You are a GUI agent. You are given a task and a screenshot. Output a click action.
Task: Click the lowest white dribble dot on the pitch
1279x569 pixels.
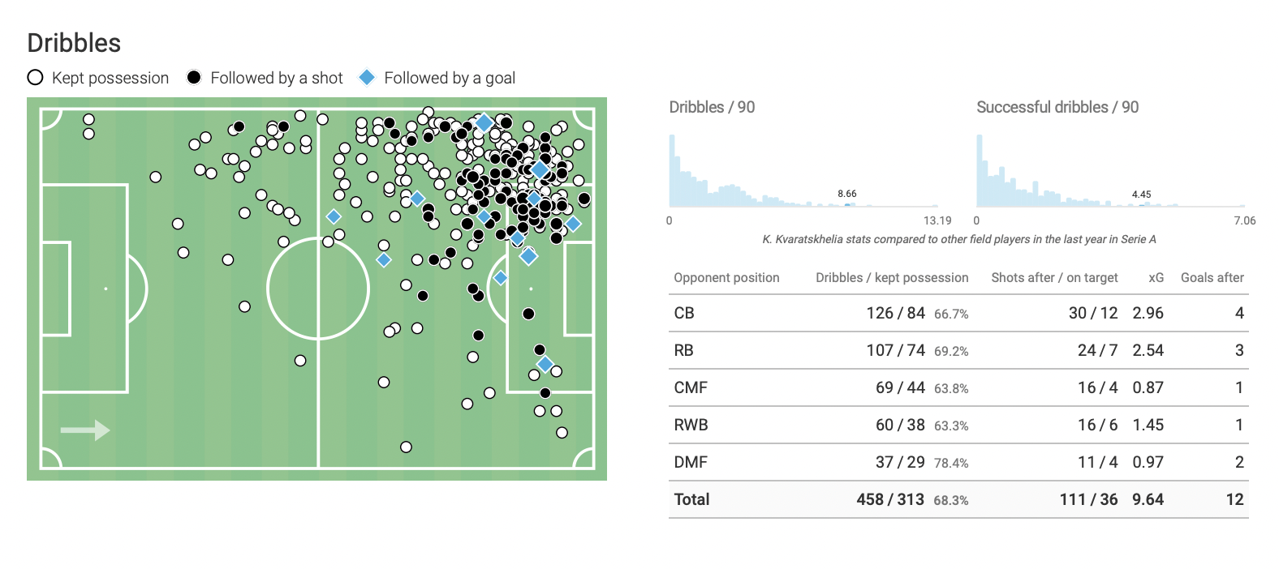[406, 447]
